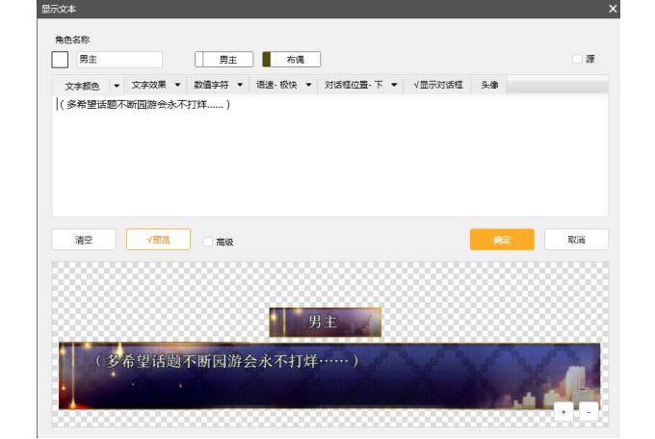Open the 文字颜色 dropdown arrow

point(117,86)
